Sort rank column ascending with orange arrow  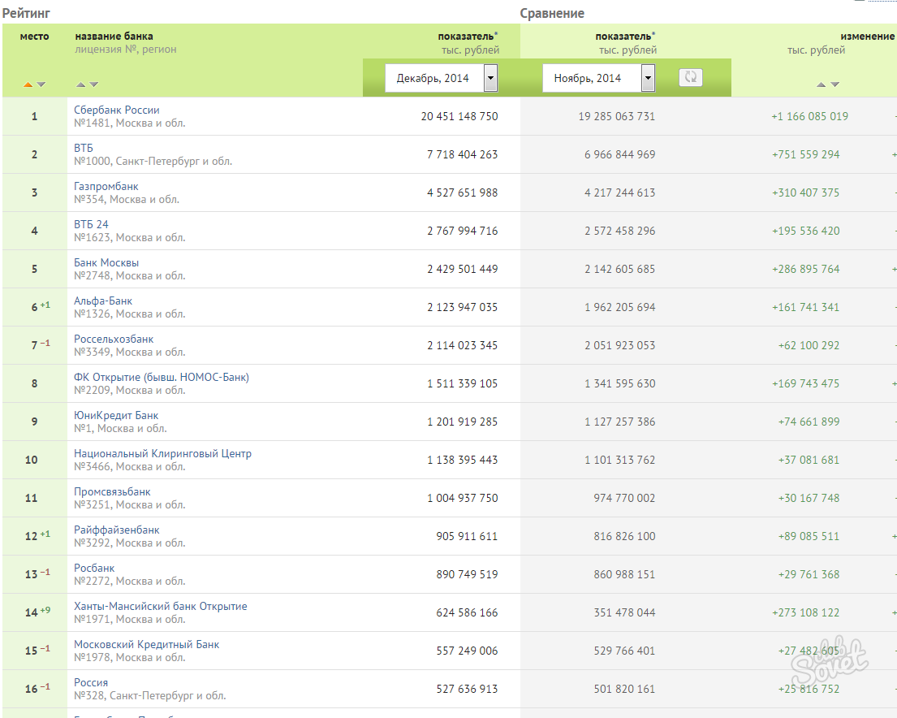(28, 84)
